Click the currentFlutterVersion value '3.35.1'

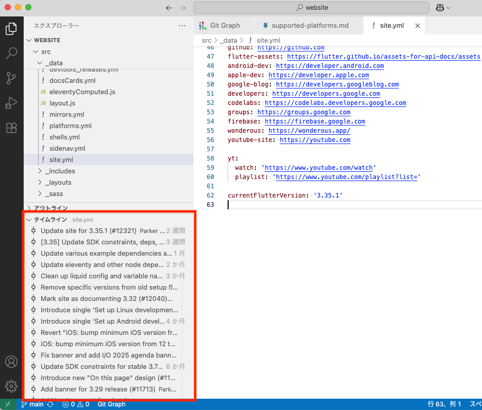pos(328,195)
